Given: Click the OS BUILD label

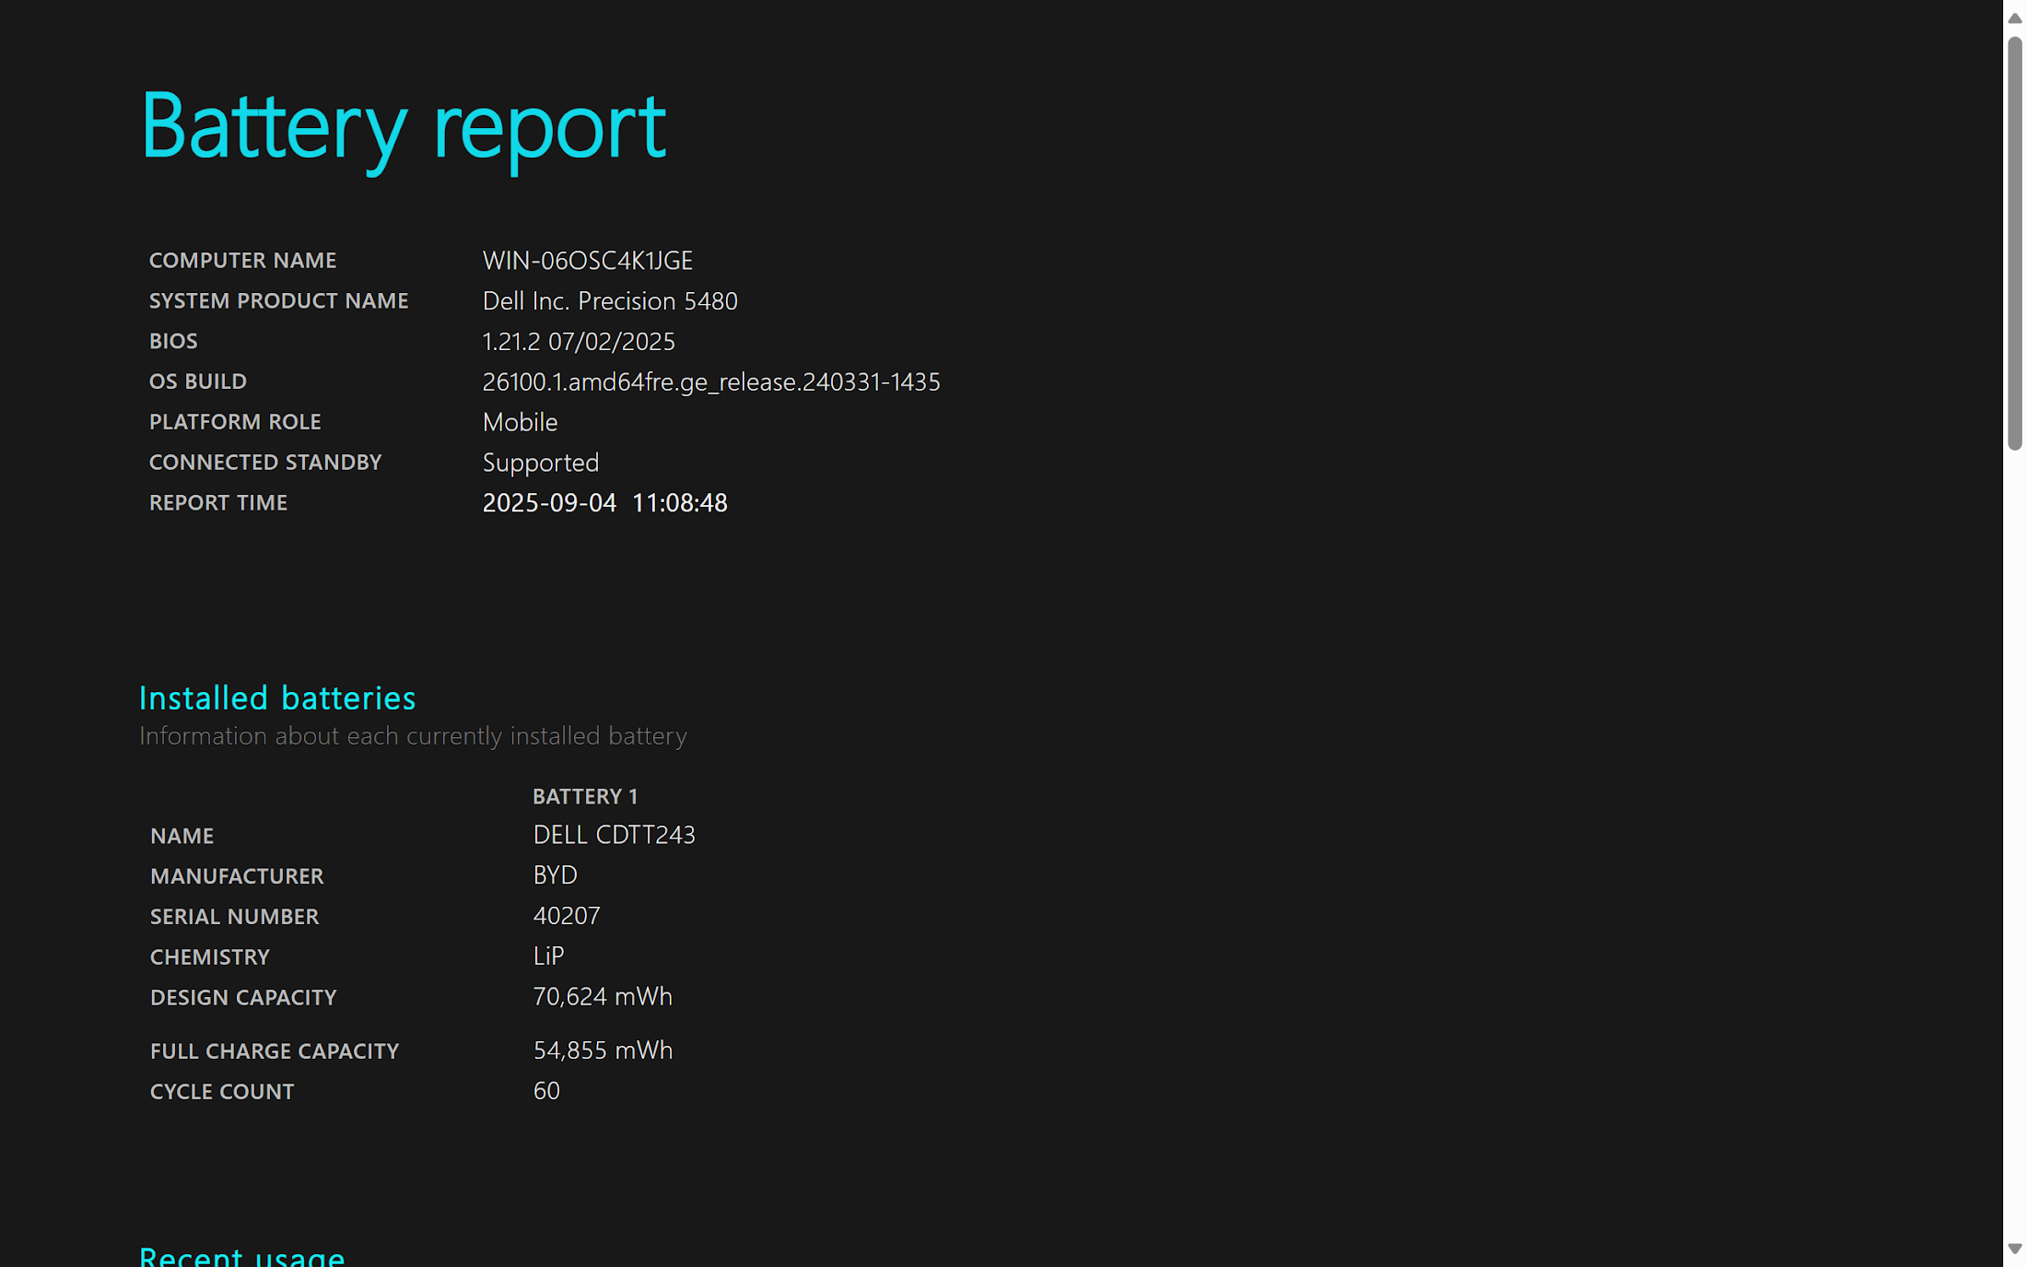Looking at the screenshot, I should 198,382.
